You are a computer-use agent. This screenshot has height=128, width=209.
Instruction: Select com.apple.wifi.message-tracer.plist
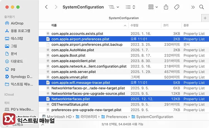[124, 82]
